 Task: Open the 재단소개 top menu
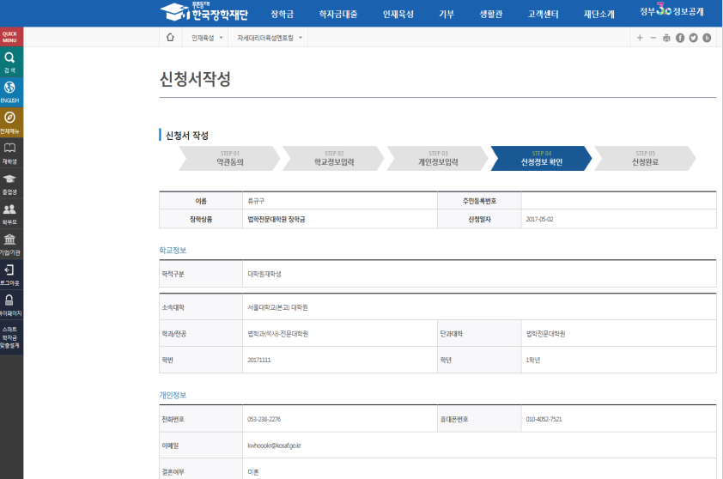click(599, 15)
